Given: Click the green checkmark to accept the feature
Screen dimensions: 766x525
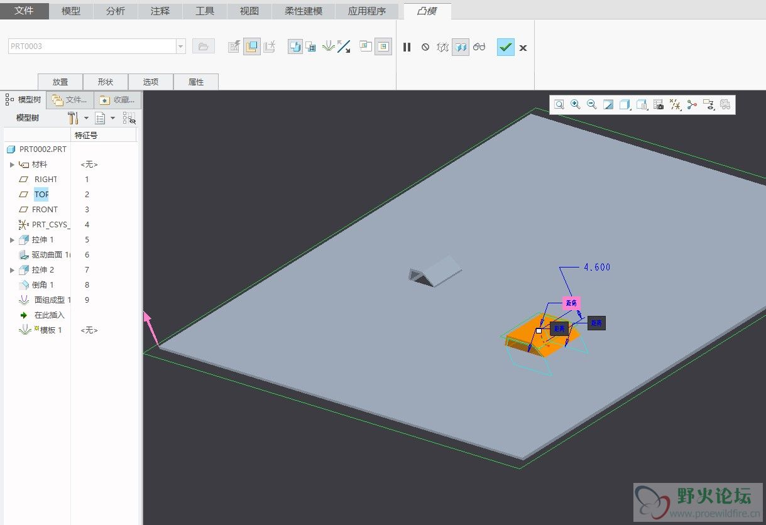Looking at the screenshot, I should (505, 47).
